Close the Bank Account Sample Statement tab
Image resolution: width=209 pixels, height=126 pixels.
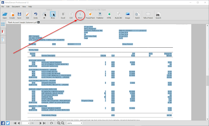tap(39, 22)
